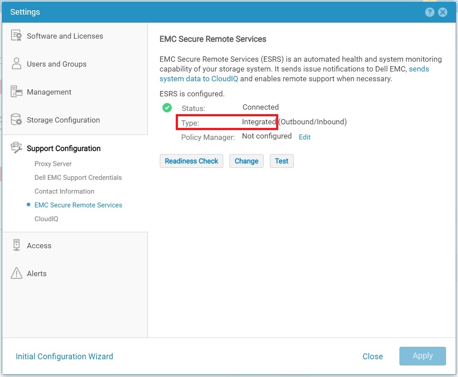Open the Alerts warning icon
The width and height of the screenshot is (458, 377).
click(16, 273)
